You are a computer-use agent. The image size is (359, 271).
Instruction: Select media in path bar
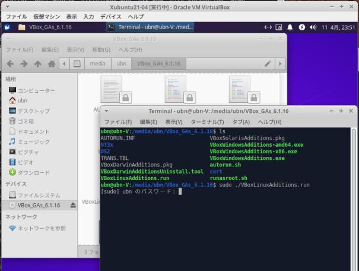click(x=98, y=64)
